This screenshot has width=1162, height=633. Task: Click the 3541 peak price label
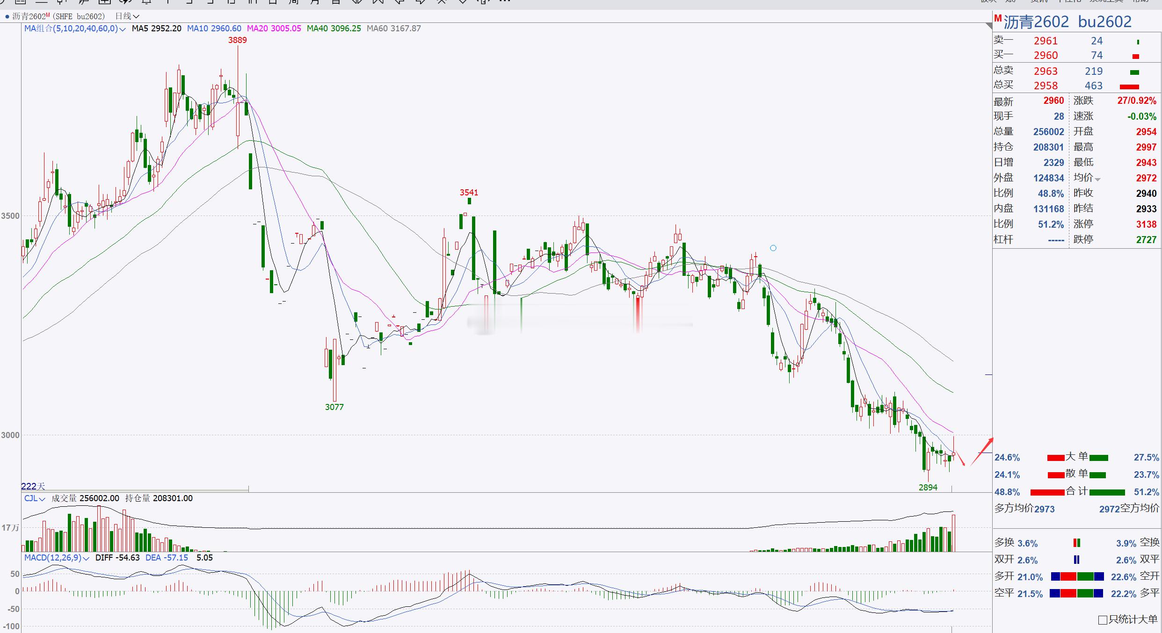coord(469,193)
